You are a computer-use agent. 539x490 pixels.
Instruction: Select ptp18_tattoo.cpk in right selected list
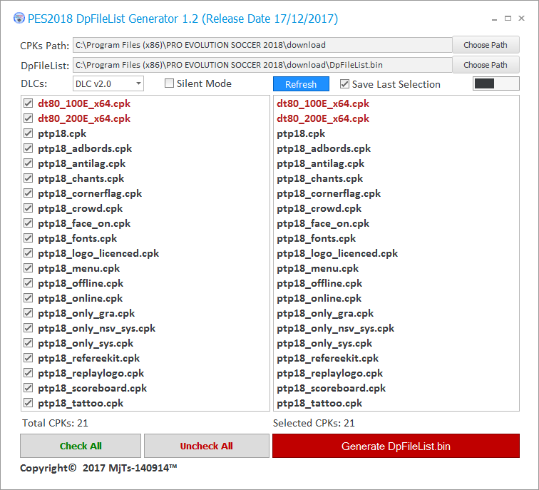[319, 403]
